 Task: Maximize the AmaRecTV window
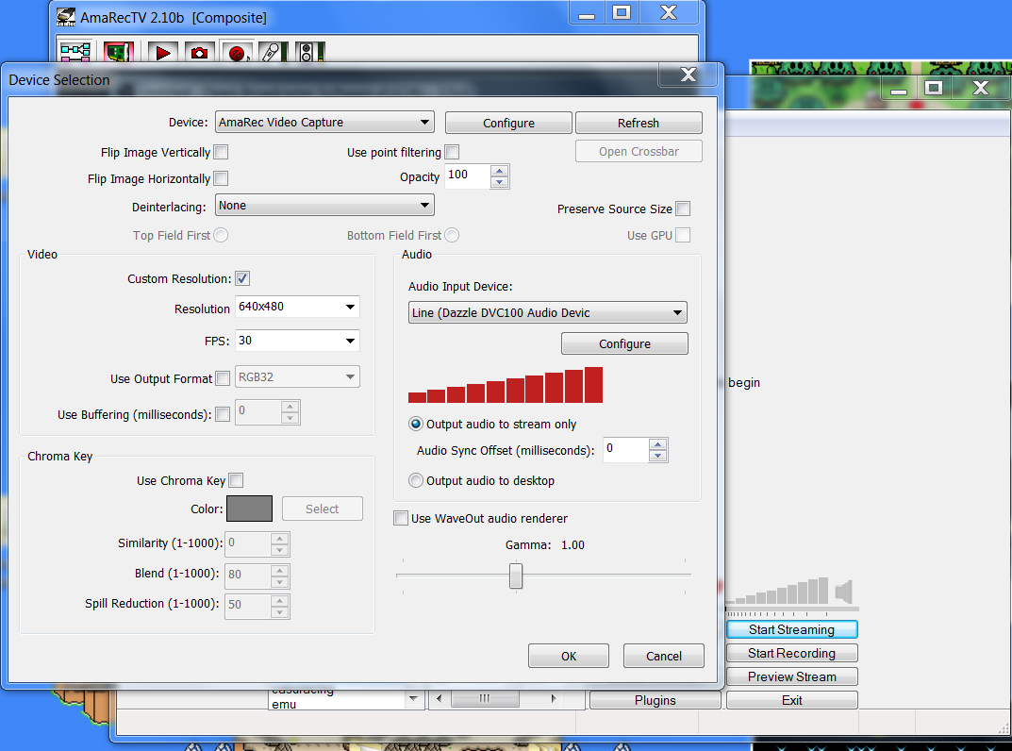(x=621, y=12)
